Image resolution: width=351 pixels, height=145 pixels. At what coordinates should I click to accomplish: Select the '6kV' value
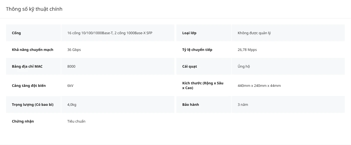tap(70, 86)
